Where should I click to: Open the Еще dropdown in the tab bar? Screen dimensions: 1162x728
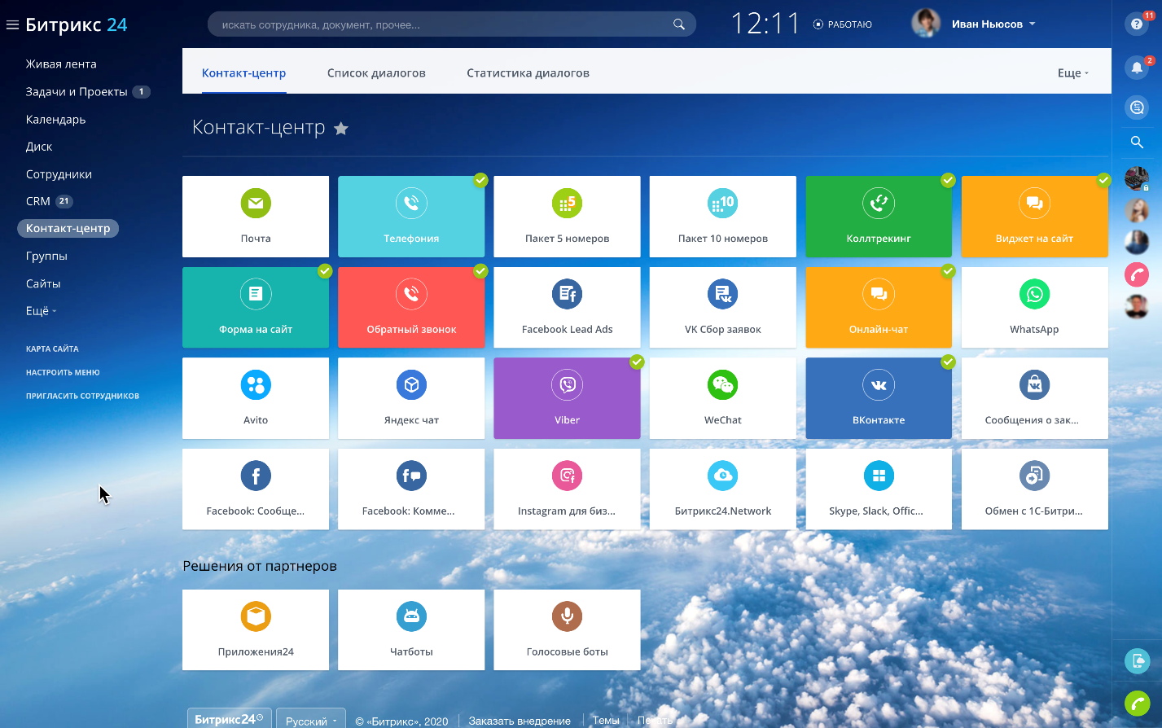(x=1073, y=73)
